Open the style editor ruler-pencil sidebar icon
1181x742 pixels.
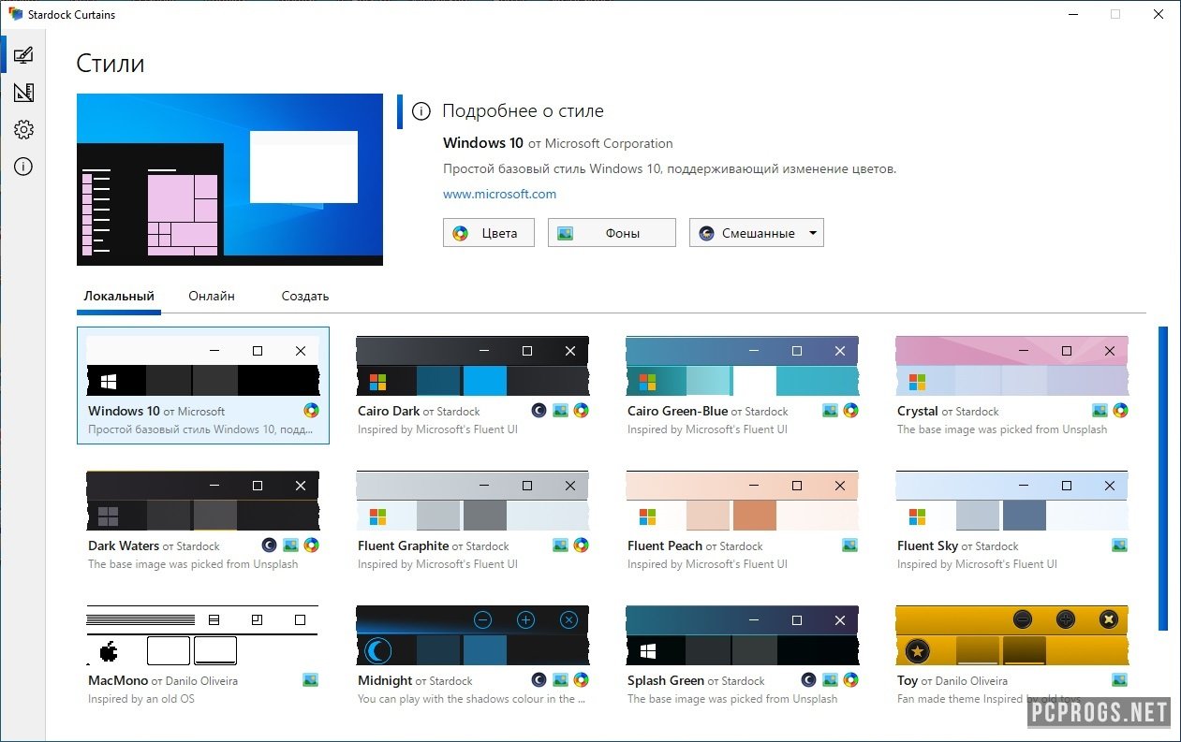pyautogui.click(x=23, y=93)
